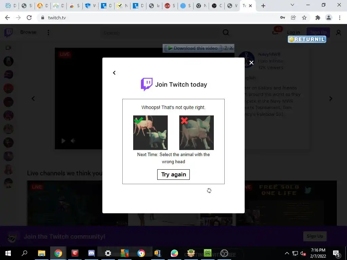347x260 pixels.
Task: Open the notification center
Action: [336, 253]
